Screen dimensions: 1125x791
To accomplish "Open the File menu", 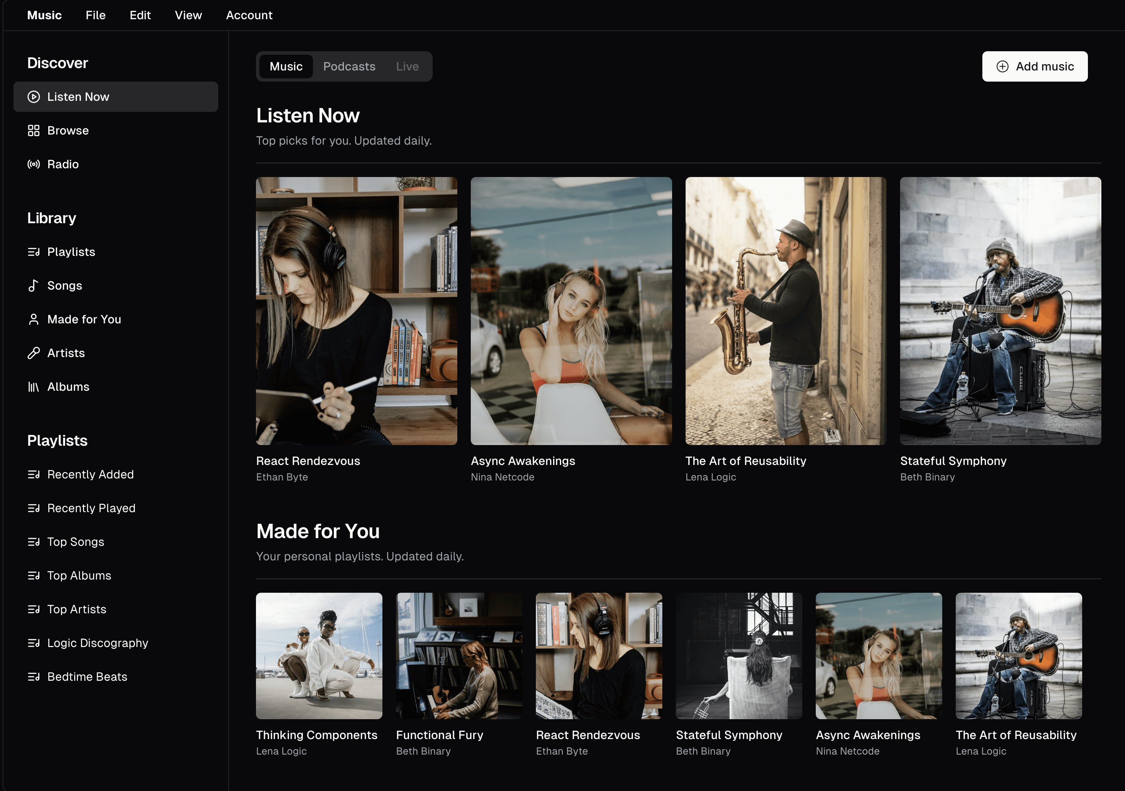I will point(95,15).
